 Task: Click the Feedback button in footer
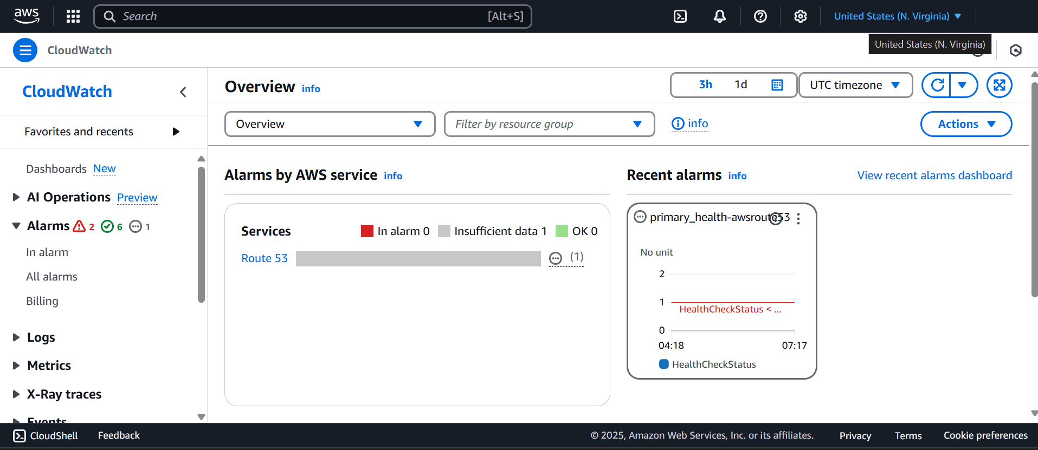point(119,435)
